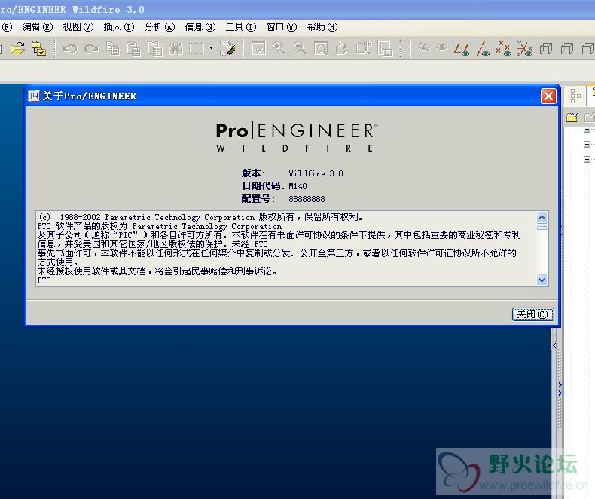Open the 编辑(E) menu
The image size is (595, 499).
point(37,27)
